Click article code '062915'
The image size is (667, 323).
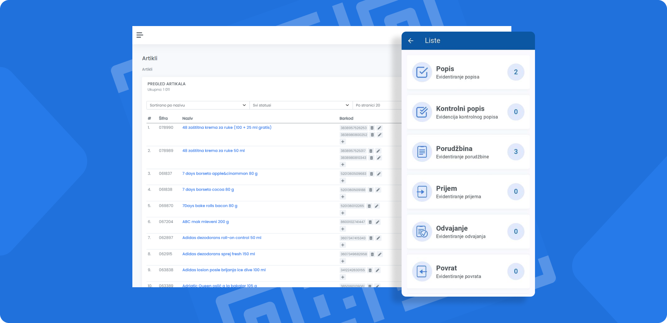(166, 254)
